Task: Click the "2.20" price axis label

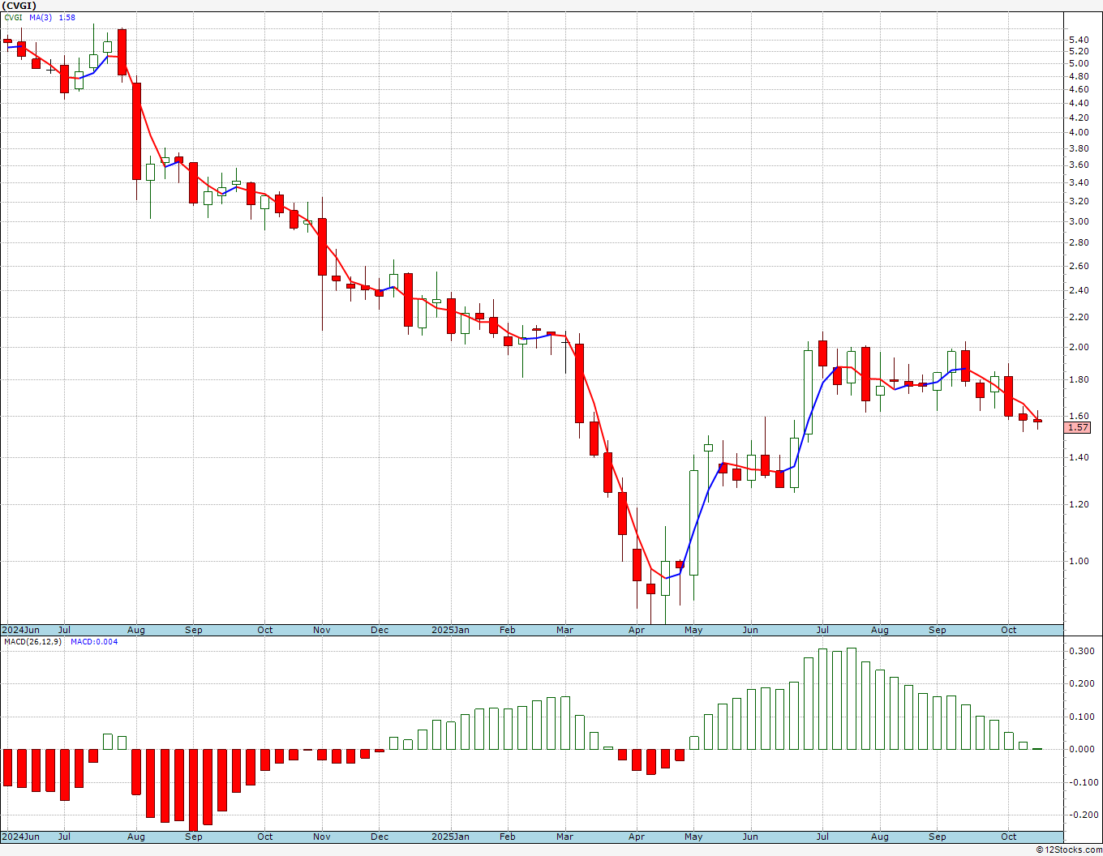Action: pyautogui.click(x=1079, y=317)
